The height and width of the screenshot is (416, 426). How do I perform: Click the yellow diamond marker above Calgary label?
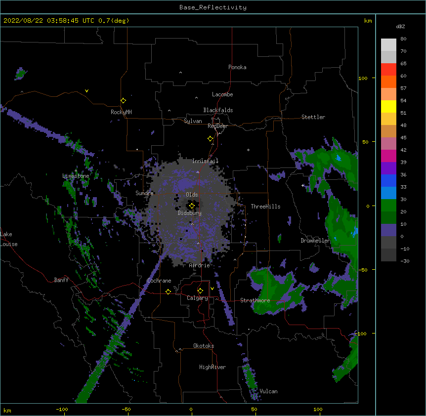(200, 291)
